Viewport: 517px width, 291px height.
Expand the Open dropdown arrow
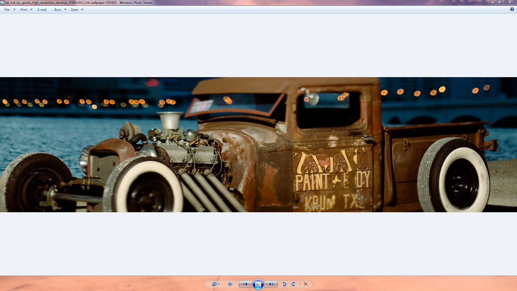[82, 10]
